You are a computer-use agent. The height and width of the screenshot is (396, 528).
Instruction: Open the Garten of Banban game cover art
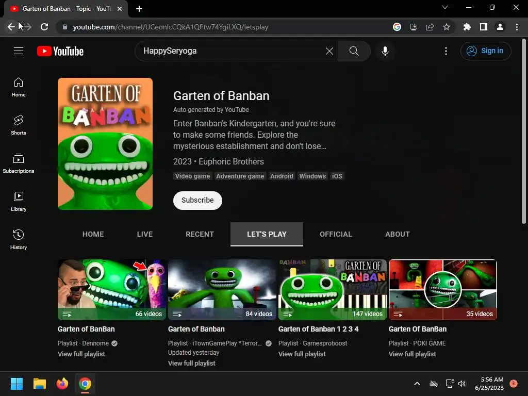pos(105,144)
